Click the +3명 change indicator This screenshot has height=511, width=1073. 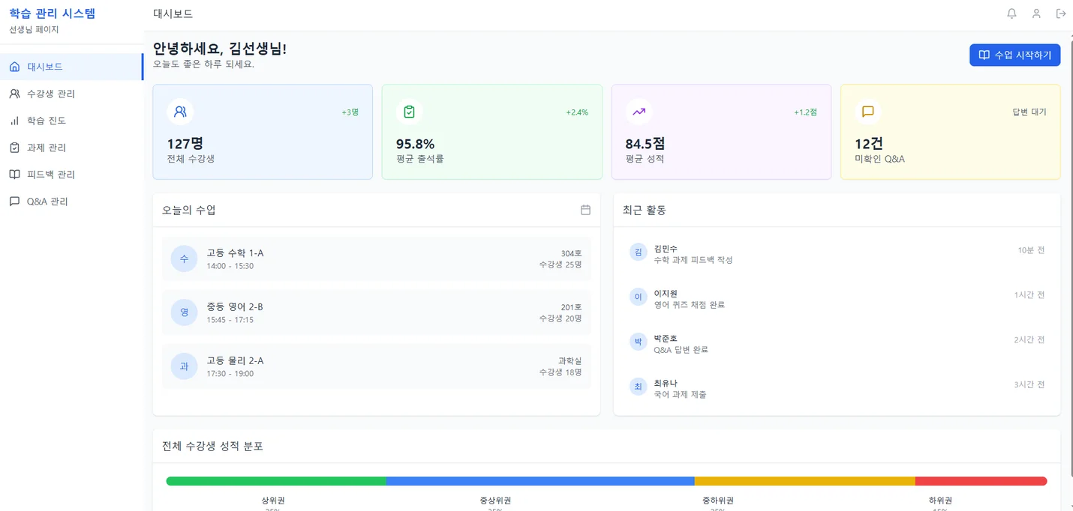click(350, 112)
